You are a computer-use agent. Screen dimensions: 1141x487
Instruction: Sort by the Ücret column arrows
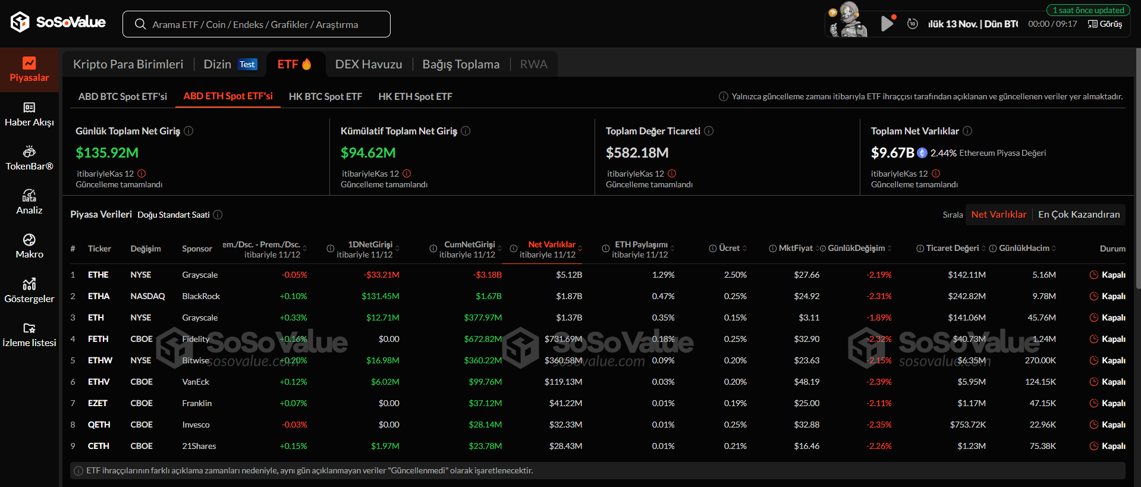pyautogui.click(x=744, y=249)
